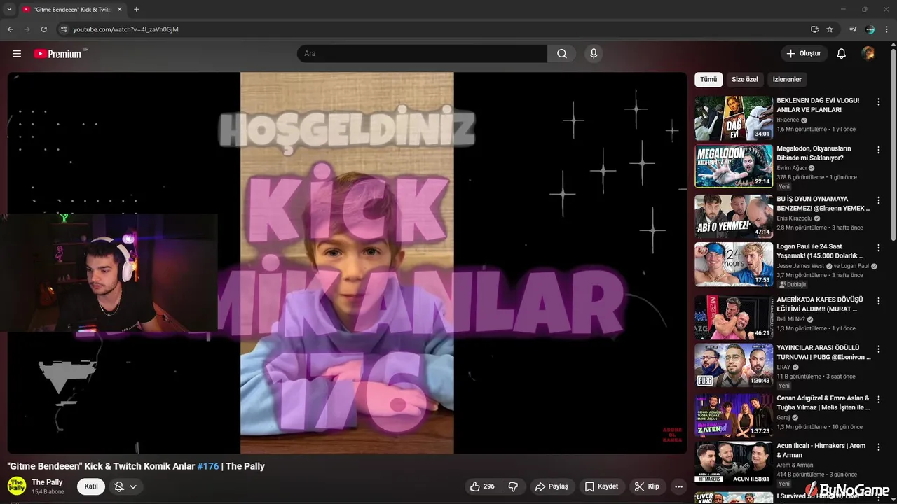Open the Chrome three-dot menu
This screenshot has width=897, height=504.
886,29
